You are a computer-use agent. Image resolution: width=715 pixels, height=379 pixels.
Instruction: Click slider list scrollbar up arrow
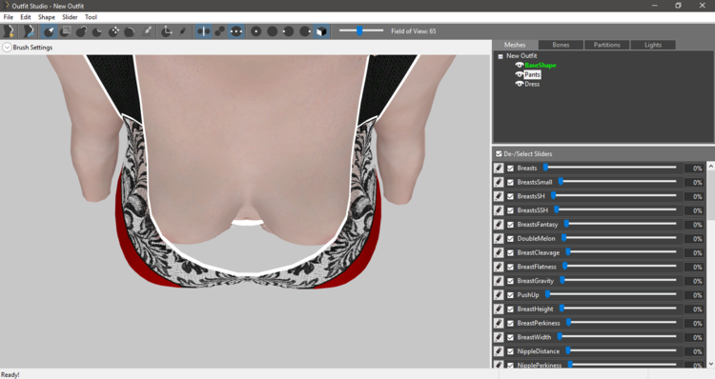pyautogui.click(x=710, y=167)
